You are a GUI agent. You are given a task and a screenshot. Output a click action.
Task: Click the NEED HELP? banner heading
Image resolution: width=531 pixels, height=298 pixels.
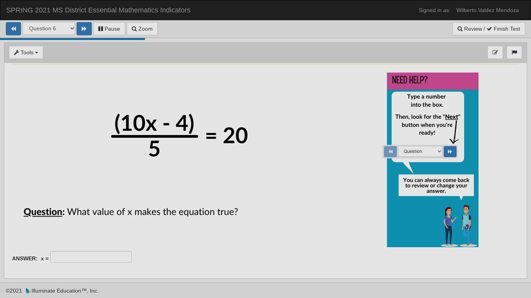(410, 80)
